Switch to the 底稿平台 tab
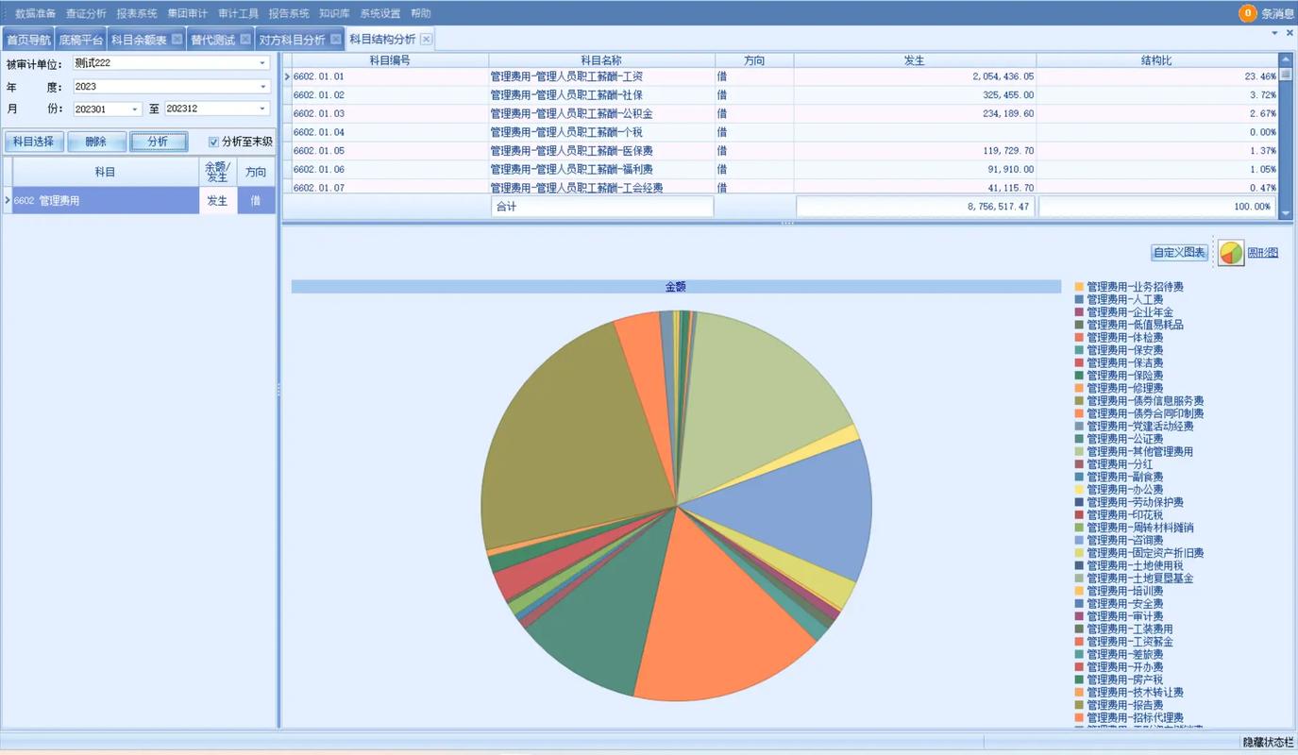The width and height of the screenshot is (1298, 755). click(x=80, y=40)
